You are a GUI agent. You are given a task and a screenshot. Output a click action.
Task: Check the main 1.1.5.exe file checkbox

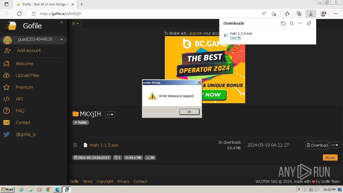[x=75, y=145]
